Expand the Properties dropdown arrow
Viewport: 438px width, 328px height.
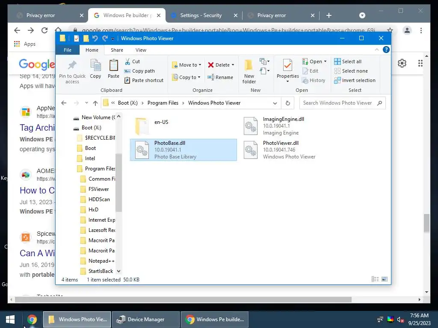click(x=287, y=82)
